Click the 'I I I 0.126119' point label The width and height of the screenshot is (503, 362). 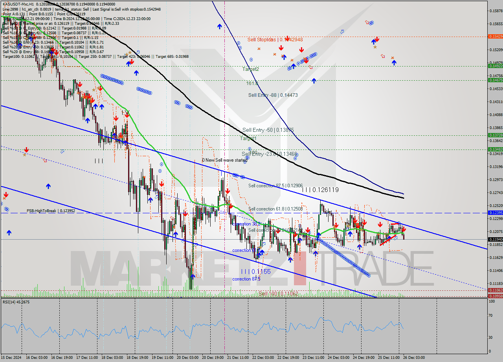pyautogui.click(x=320, y=190)
